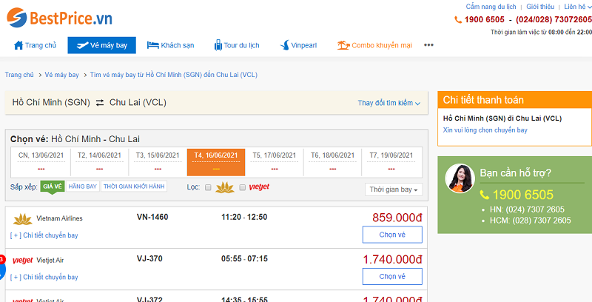Click the suitcase icon beside Tour du lịch

[218, 45]
